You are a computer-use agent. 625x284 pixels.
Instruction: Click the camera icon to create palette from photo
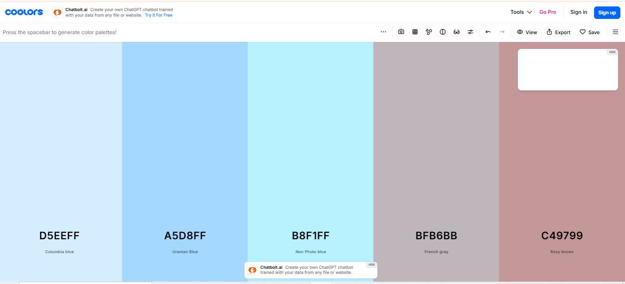401,32
